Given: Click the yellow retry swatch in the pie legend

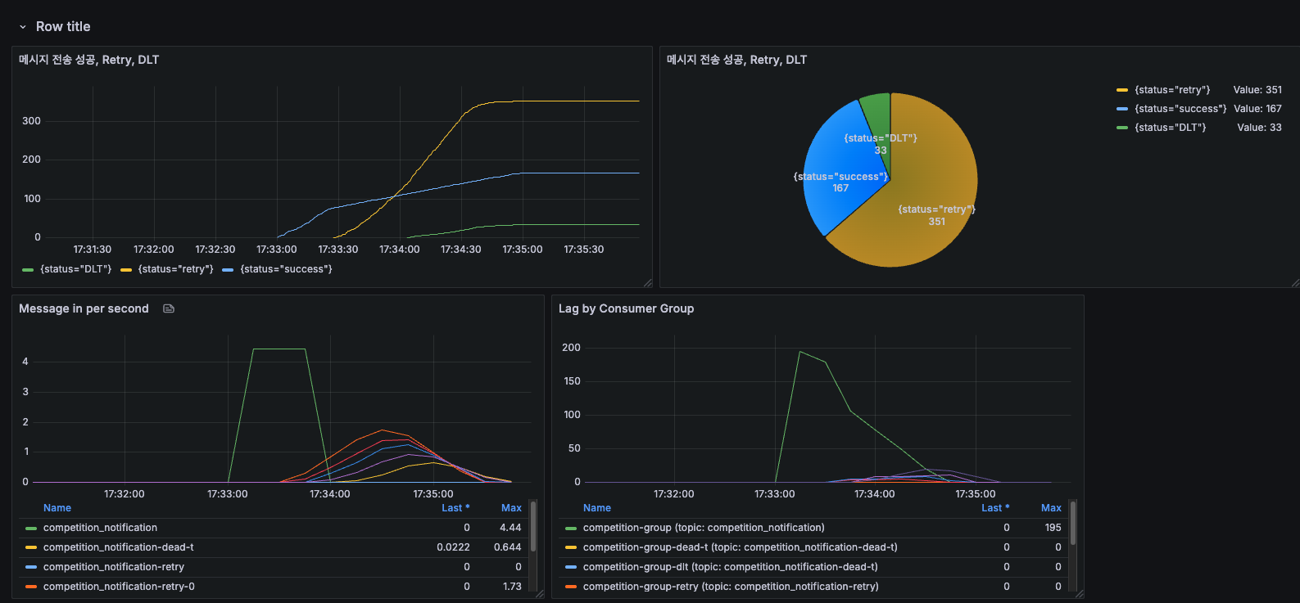Looking at the screenshot, I should click(1122, 90).
